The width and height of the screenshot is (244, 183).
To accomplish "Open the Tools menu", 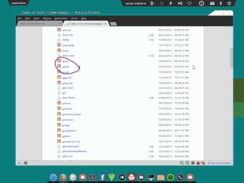I will (x=74, y=18).
